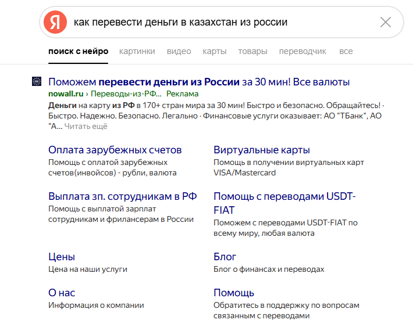Expand ad snippet with Читать ещё
413x334 pixels.
(86, 127)
